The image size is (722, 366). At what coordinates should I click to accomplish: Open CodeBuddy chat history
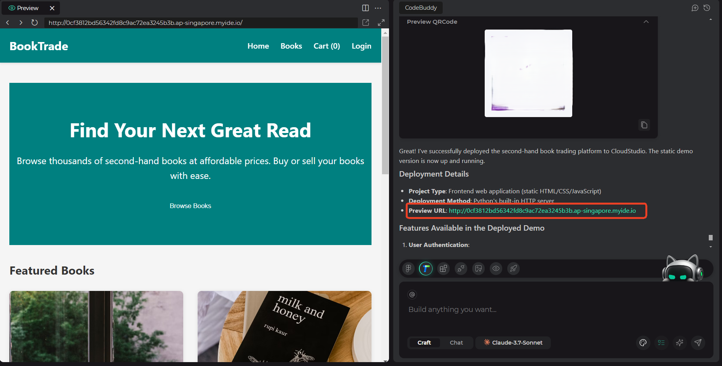point(707,8)
